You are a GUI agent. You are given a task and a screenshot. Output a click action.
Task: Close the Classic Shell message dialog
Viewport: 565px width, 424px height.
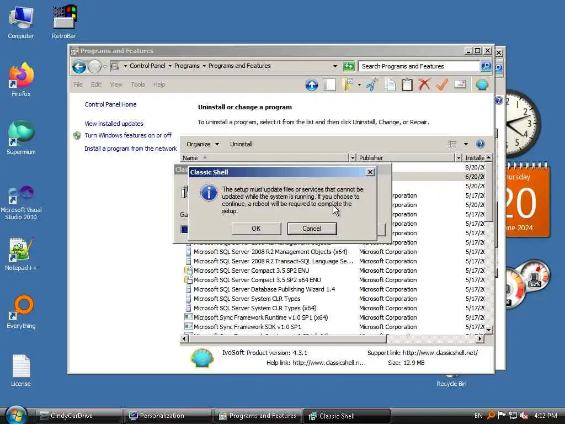coord(370,172)
